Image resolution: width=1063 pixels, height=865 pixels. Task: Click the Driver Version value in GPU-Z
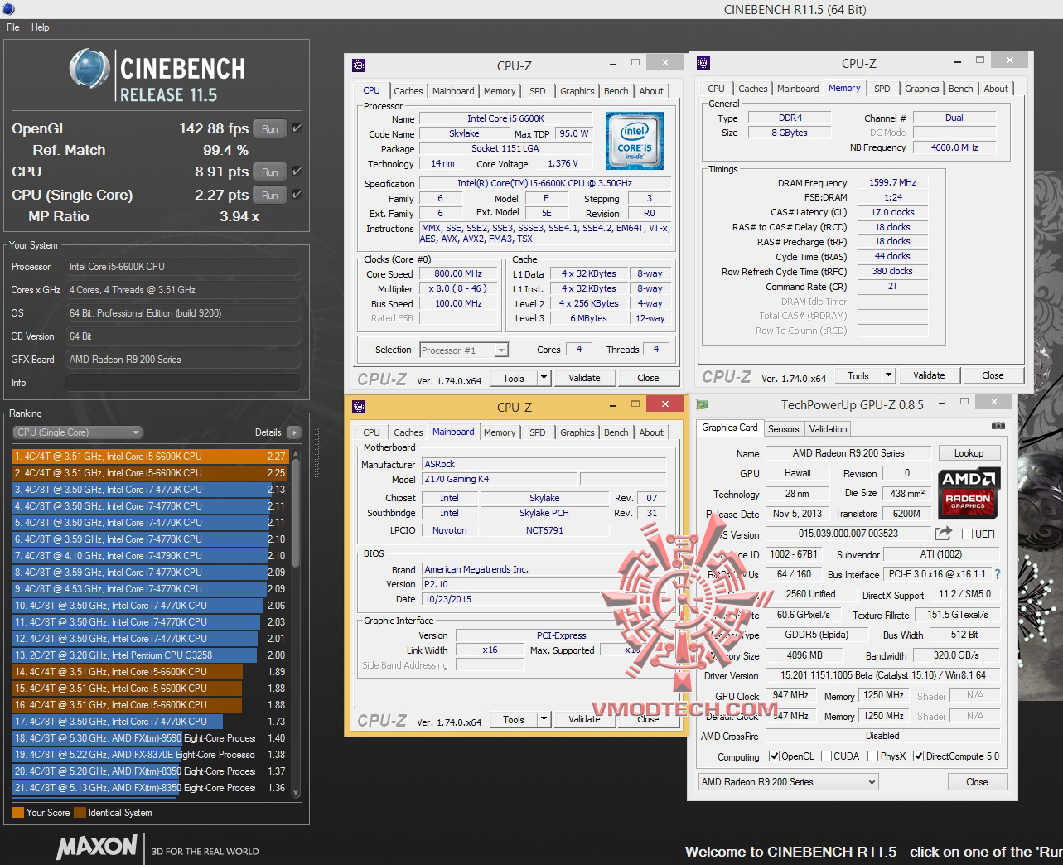point(882,675)
